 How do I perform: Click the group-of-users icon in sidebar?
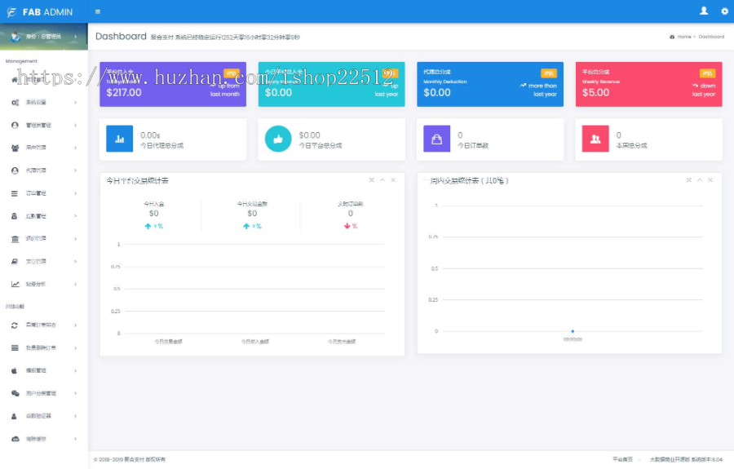click(x=15, y=148)
